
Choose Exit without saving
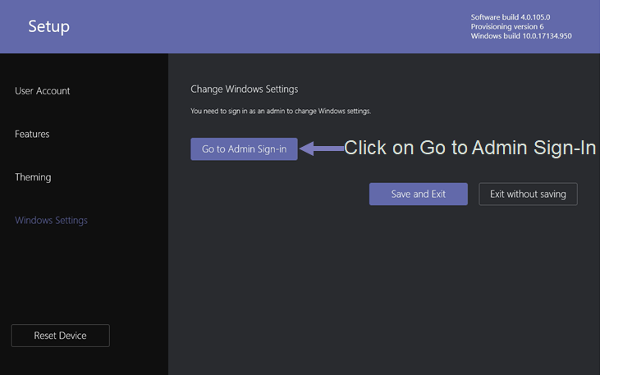[528, 194]
